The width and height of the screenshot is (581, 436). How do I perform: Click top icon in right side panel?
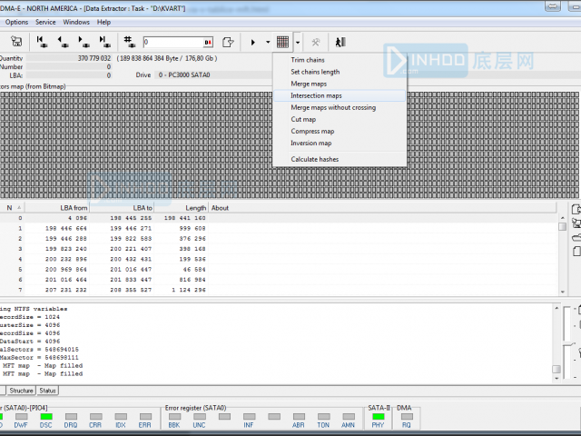coord(576,210)
